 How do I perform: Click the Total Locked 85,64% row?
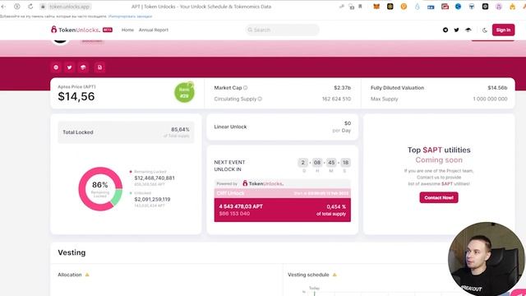(x=126, y=132)
